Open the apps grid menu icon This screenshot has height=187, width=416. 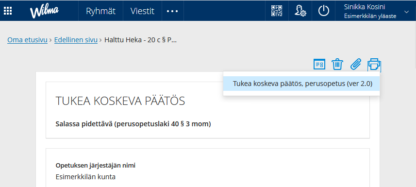[x=8, y=11]
